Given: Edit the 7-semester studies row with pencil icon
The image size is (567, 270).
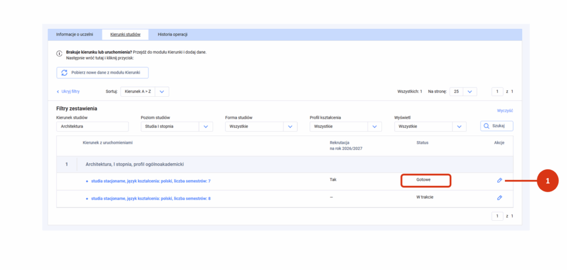Looking at the screenshot, I should (x=499, y=180).
